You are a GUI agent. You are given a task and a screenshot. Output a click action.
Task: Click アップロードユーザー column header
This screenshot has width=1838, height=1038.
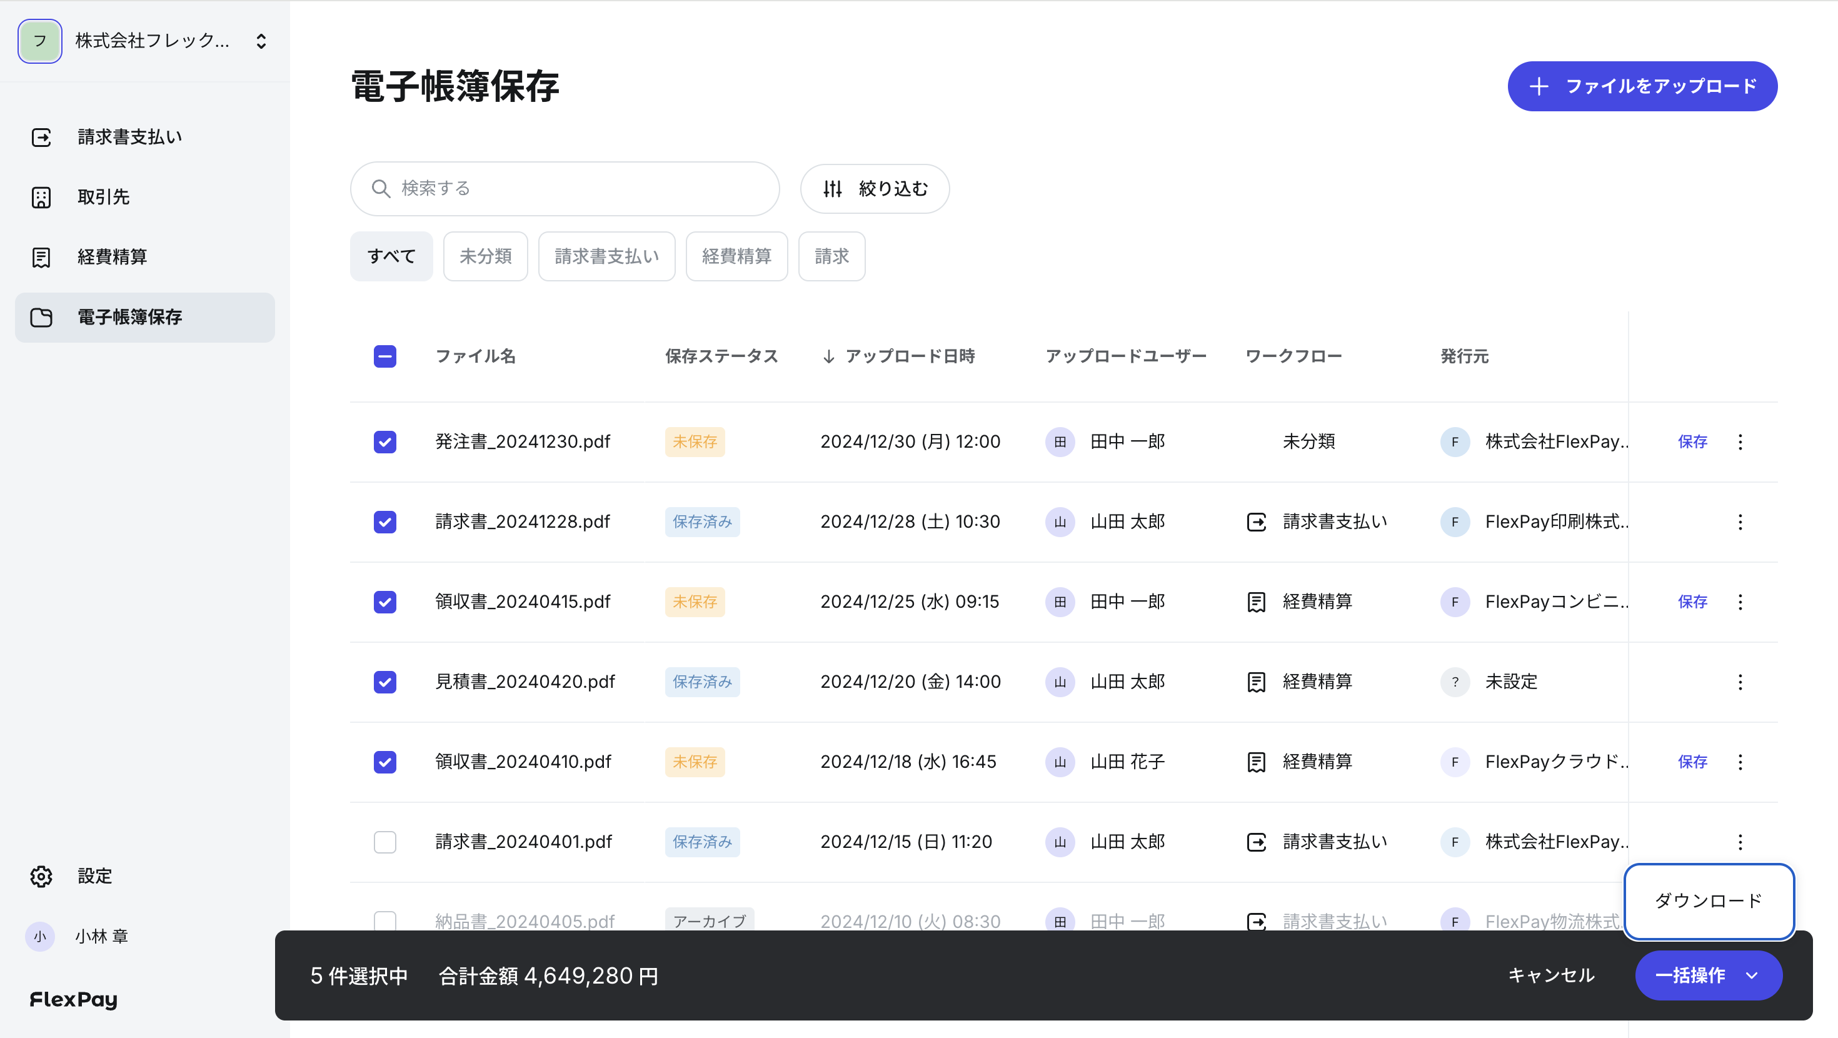pos(1126,356)
